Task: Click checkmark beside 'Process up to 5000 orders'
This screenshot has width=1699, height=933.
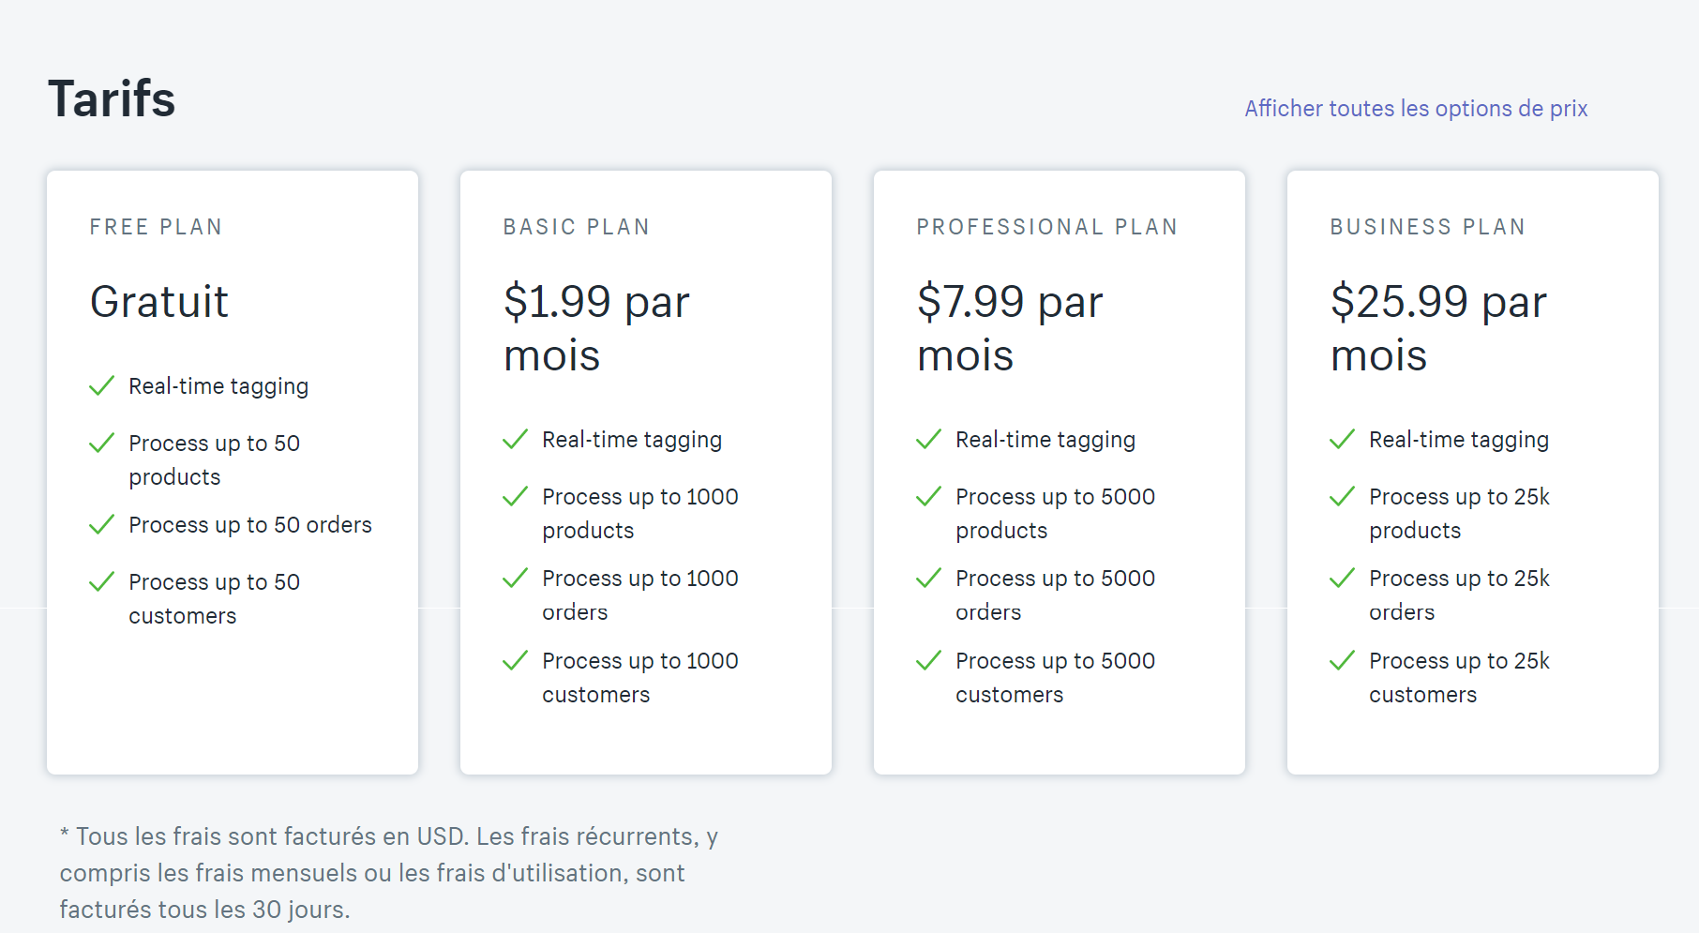Action: [928, 579]
